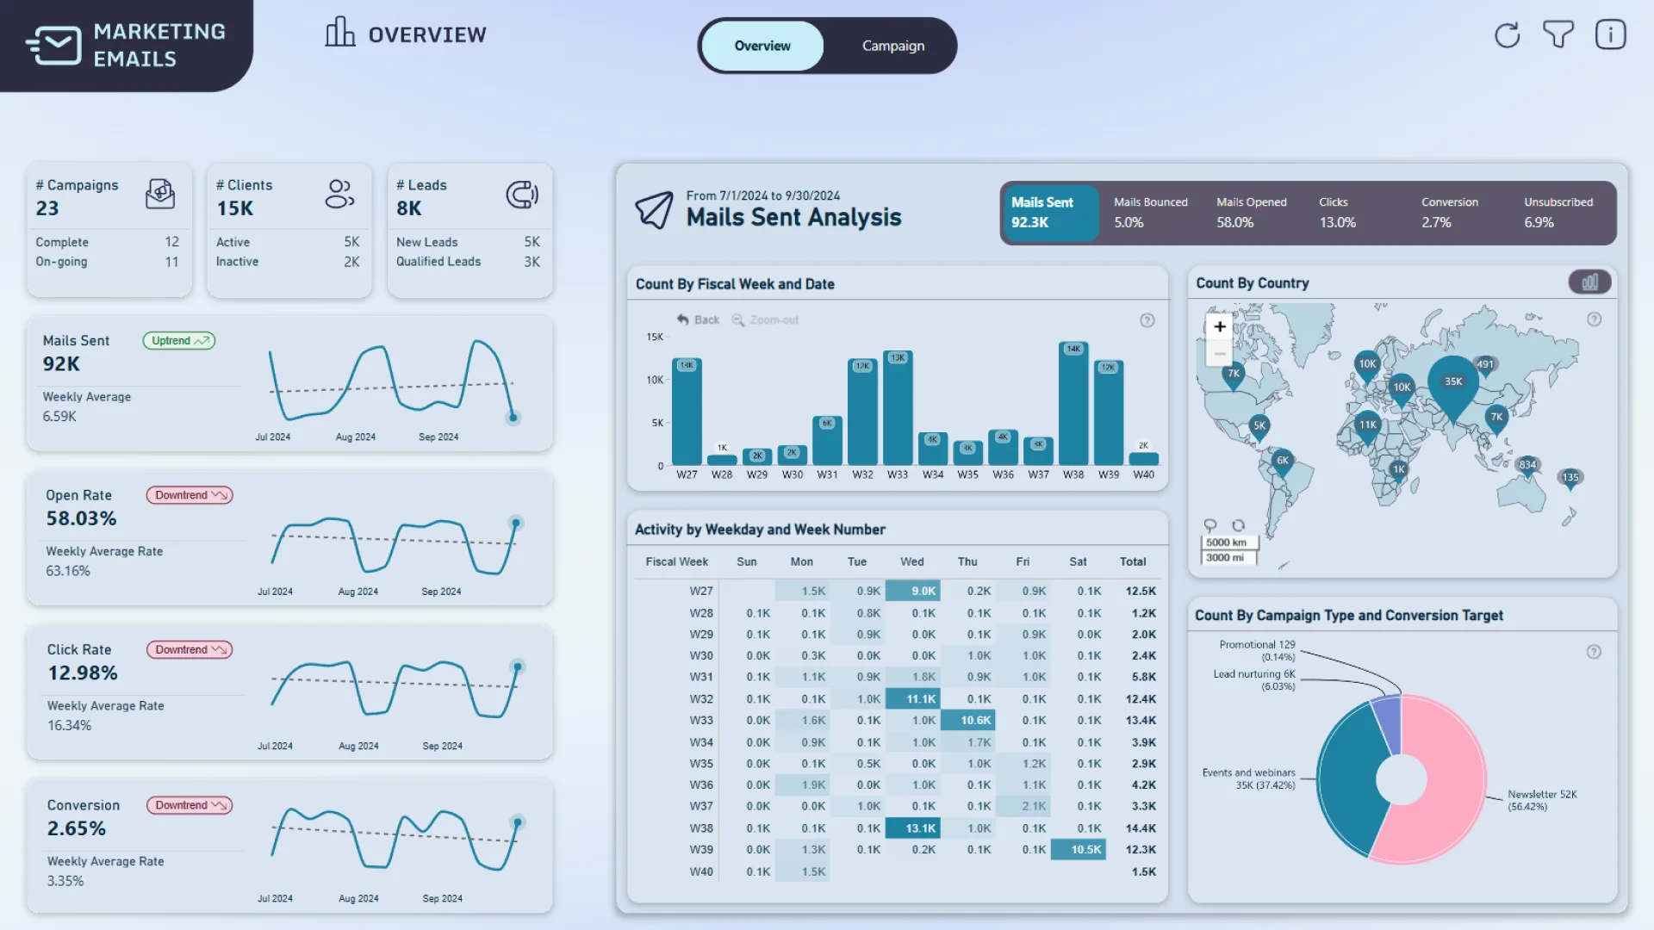Click the map reset rotation icon
Image resolution: width=1654 pixels, height=930 pixels.
coord(1238,525)
